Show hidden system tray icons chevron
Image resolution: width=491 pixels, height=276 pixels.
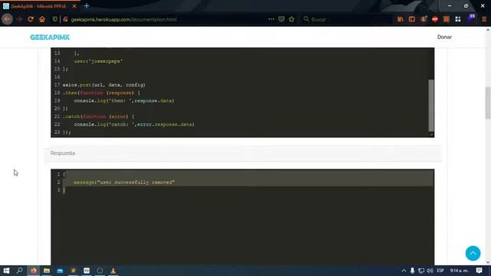pos(404,271)
